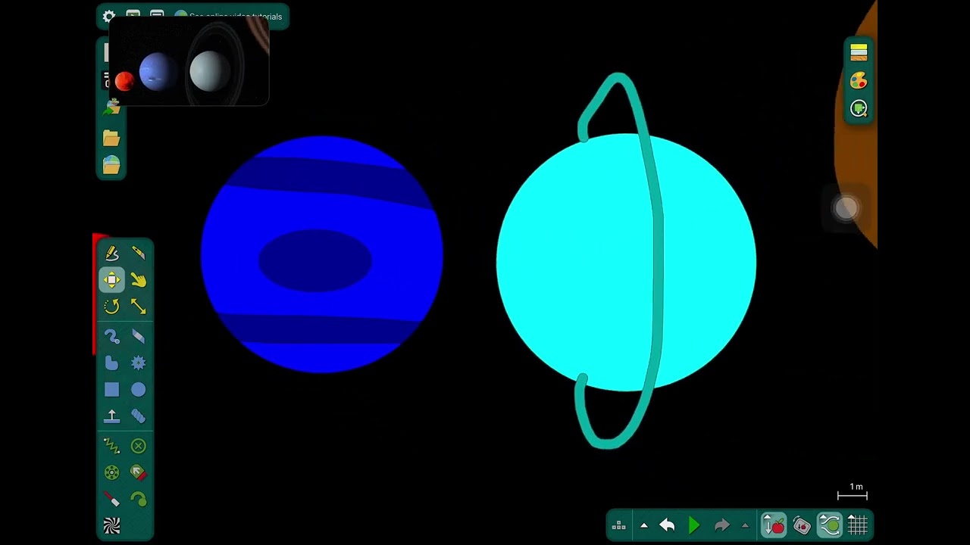Screen dimensions: 970x545
Task: Open the toolbars arrangement menu
Action: tap(618, 525)
